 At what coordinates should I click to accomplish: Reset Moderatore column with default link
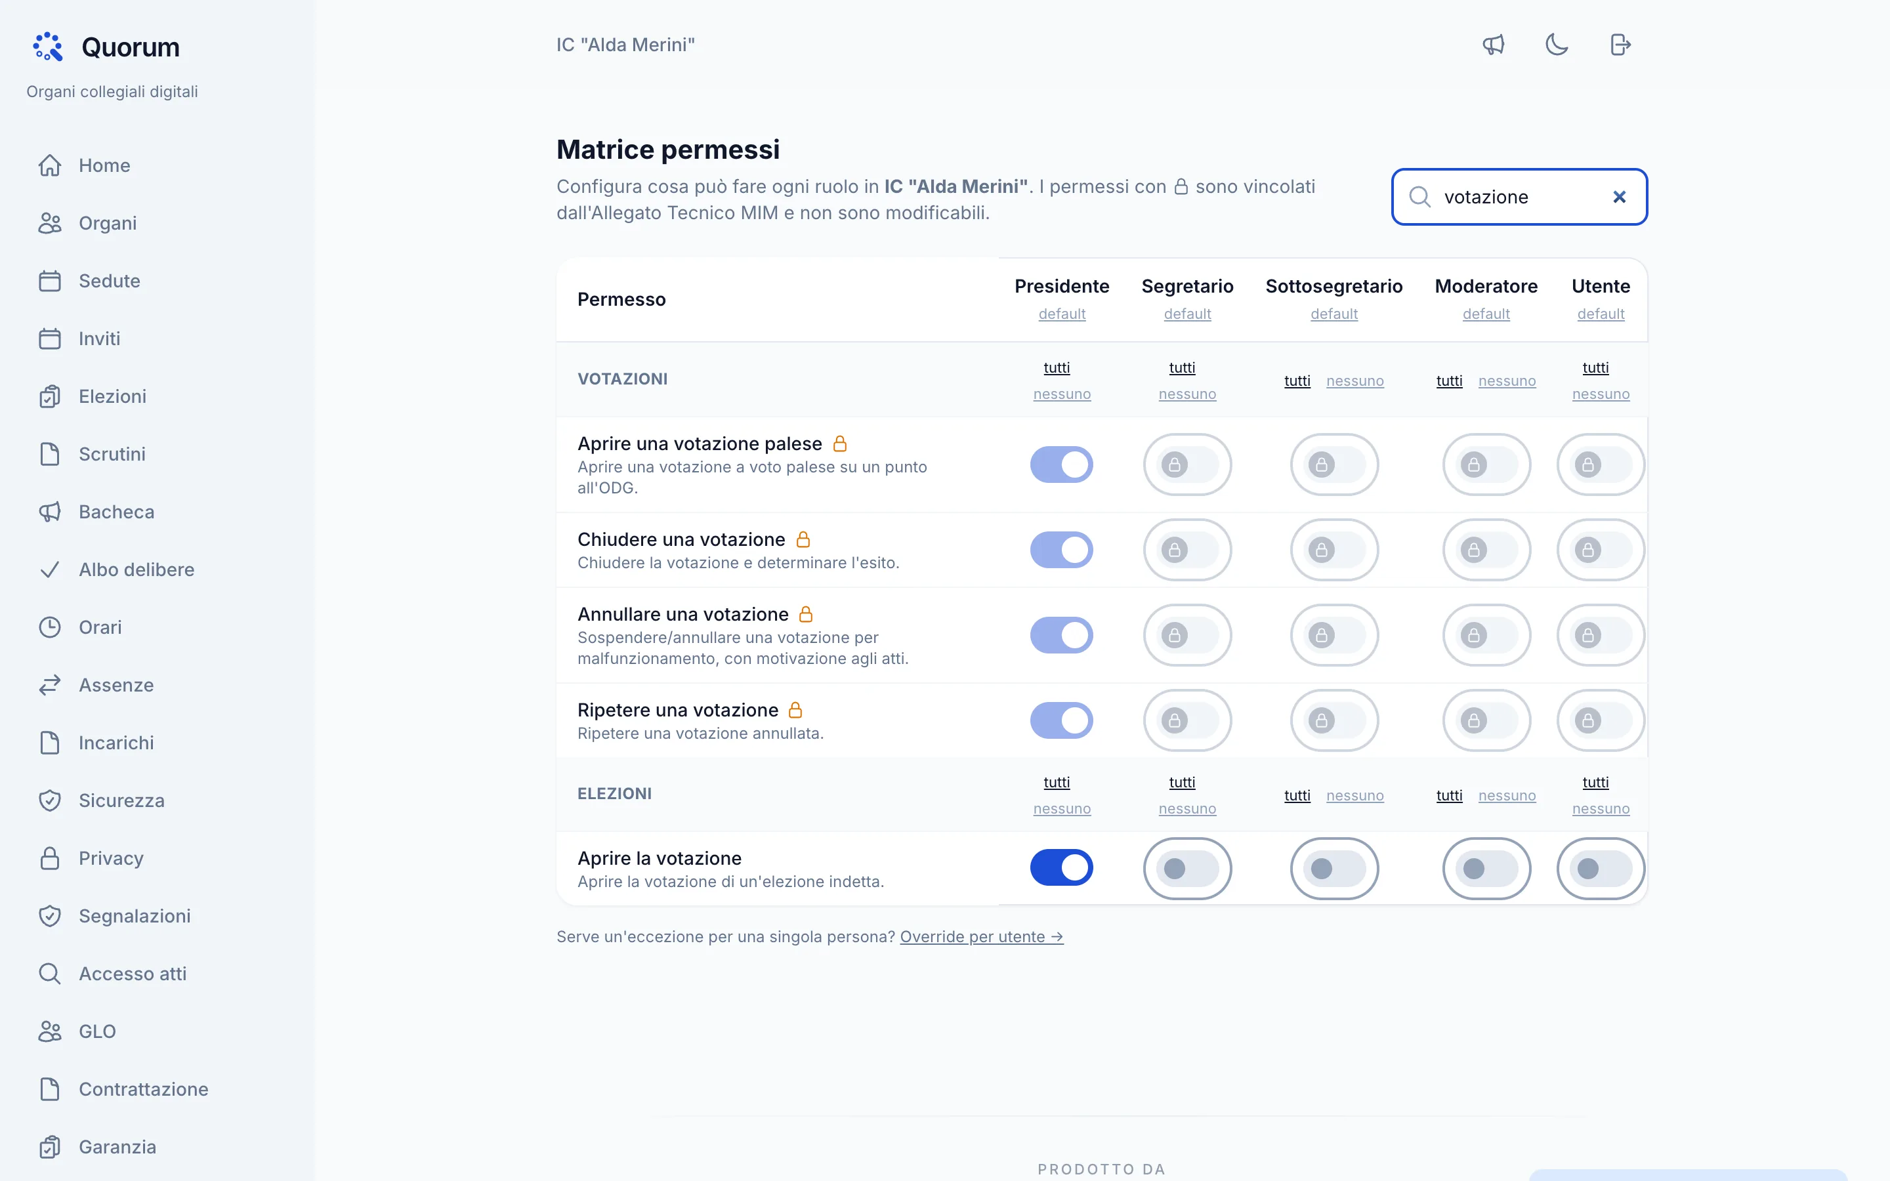tap(1486, 314)
